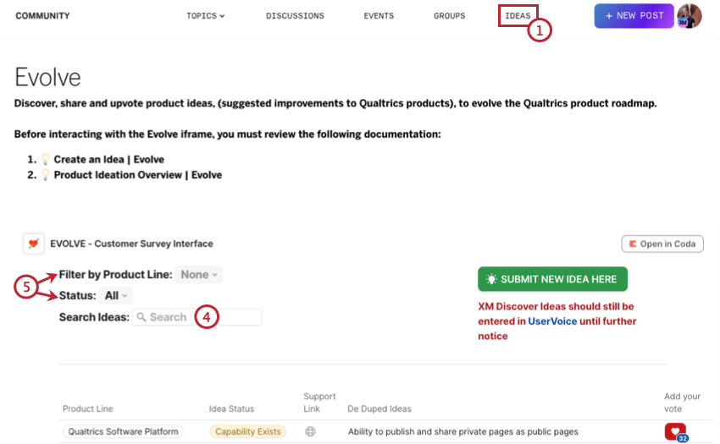Open Product Ideation Overview | Evolve link

pos(138,175)
